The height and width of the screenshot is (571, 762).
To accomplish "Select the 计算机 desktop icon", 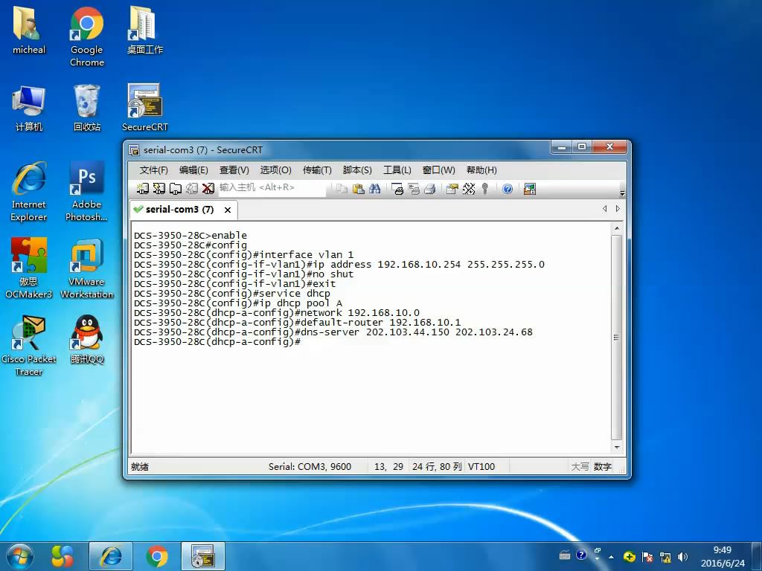I will (29, 108).
